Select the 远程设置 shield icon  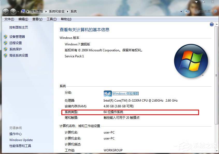tap(6, 43)
